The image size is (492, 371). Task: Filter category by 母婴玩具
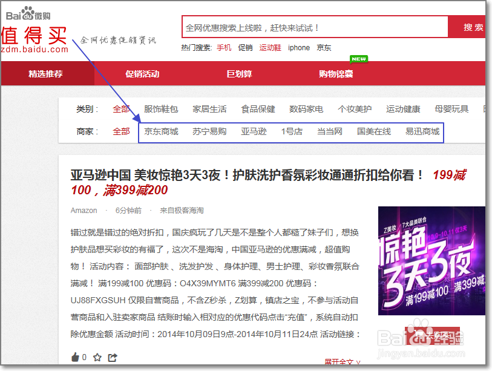[x=451, y=109]
